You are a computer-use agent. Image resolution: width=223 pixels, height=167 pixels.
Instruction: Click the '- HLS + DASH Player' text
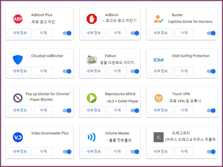[122, 101]
